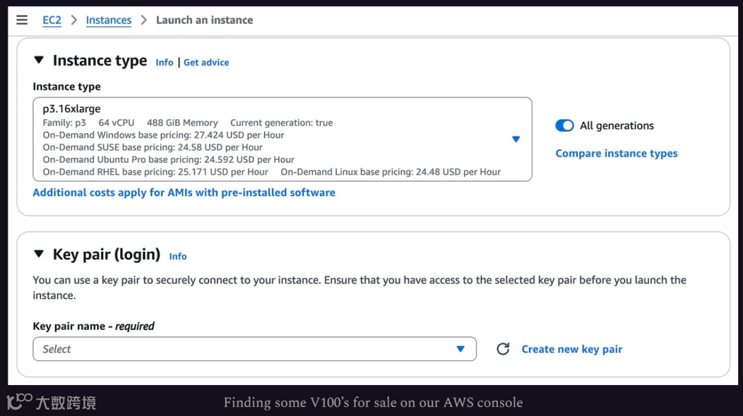This screenshot has height=416, width=743.
Task: Open the p3.16xlarge instance type dropdown
Action: pos(283,139)
